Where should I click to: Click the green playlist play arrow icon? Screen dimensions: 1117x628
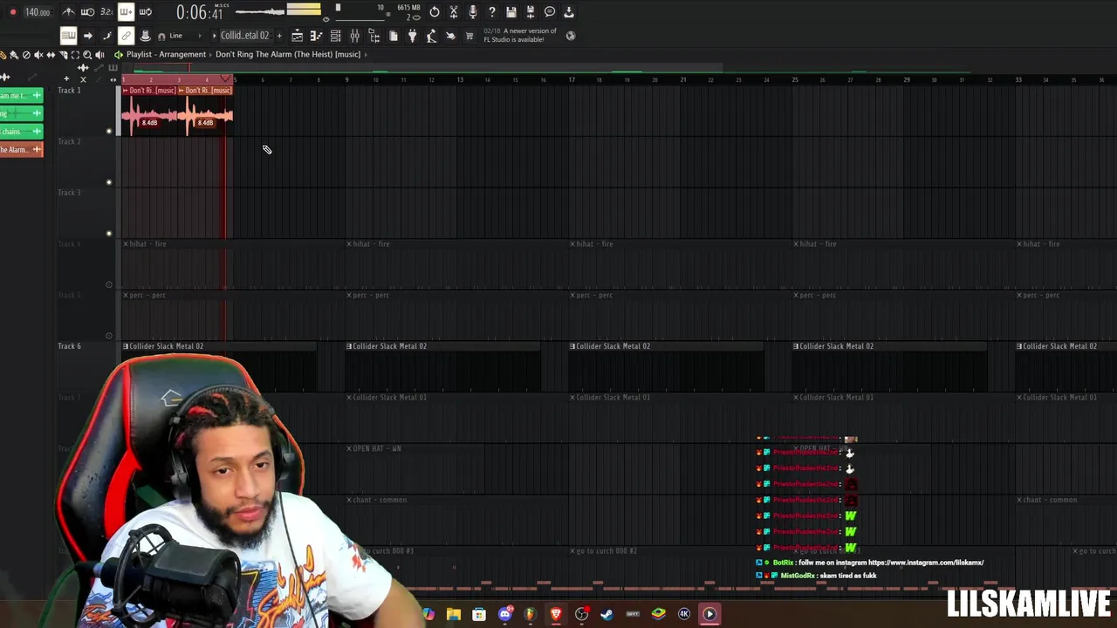point(119,54)
